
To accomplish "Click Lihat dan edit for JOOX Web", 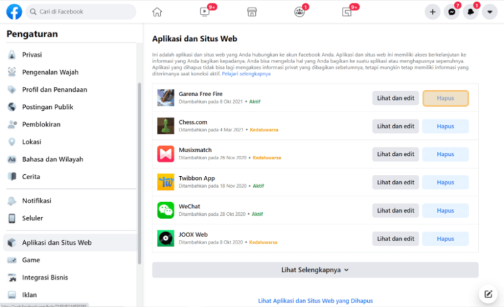I will coord(396,238).
